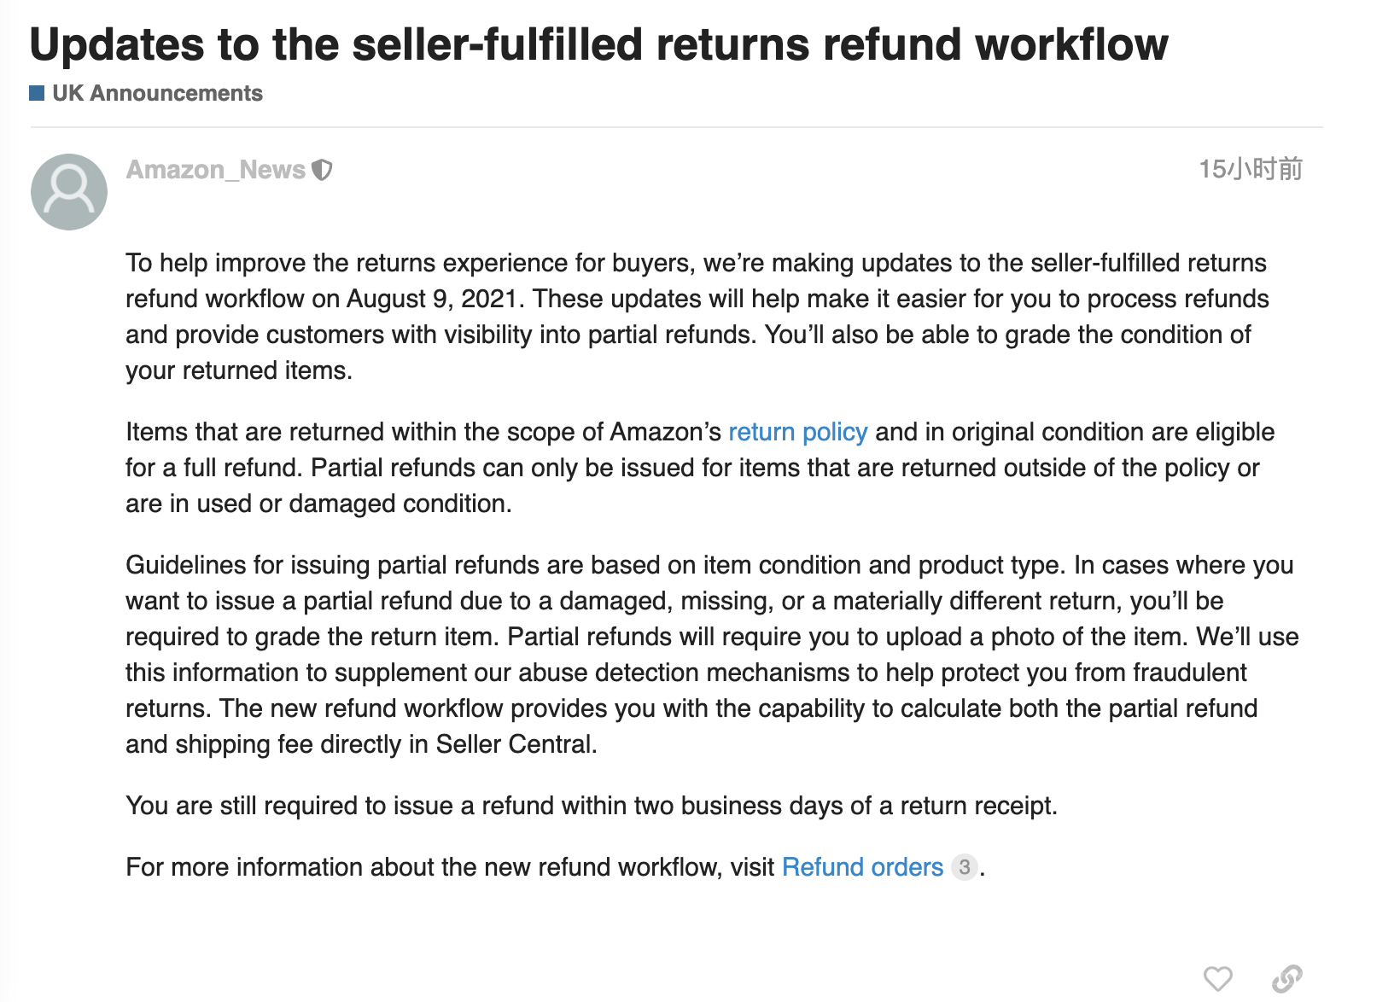Click the 'Guidelines for issuing partial refunds' paragraph

tap(712, 655)
